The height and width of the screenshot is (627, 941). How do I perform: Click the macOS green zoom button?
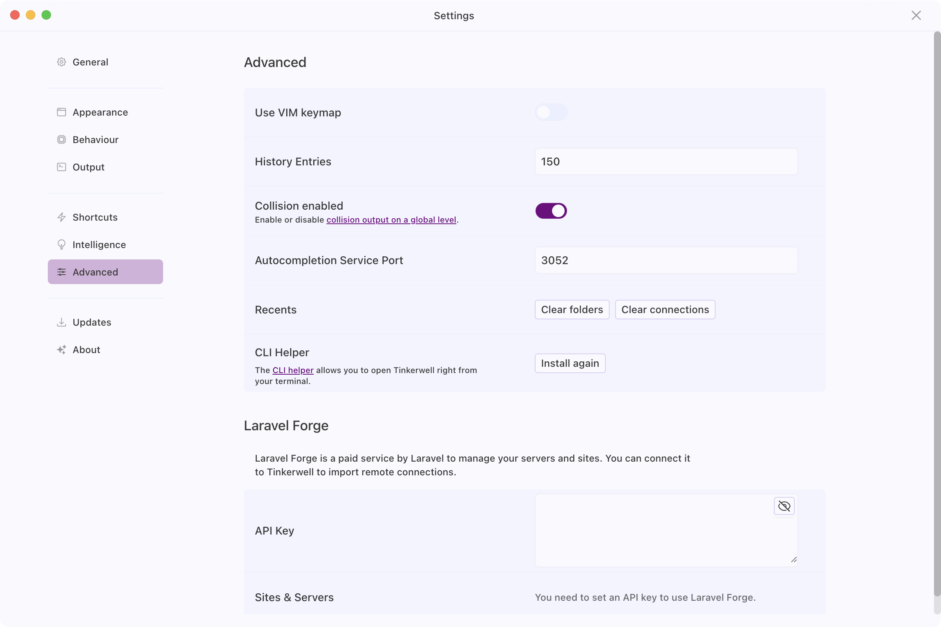pos(46,15)
